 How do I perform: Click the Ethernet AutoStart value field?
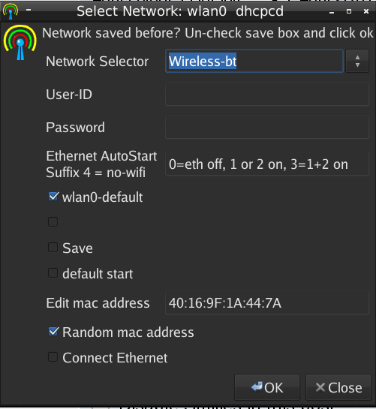tap(267, 164)
